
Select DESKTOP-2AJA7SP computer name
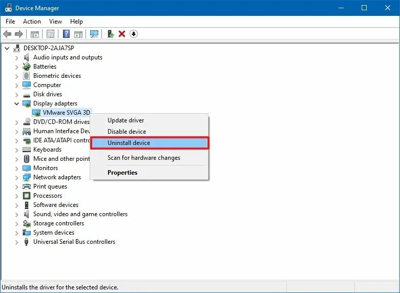click(x=49, y=48)
